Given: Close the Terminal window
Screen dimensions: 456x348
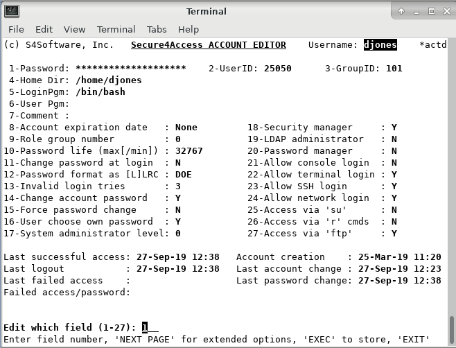Looking at the screenshot, I should coord(447,11).
